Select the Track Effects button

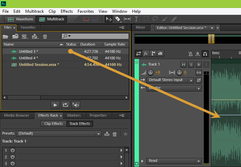tap(80, 124)
